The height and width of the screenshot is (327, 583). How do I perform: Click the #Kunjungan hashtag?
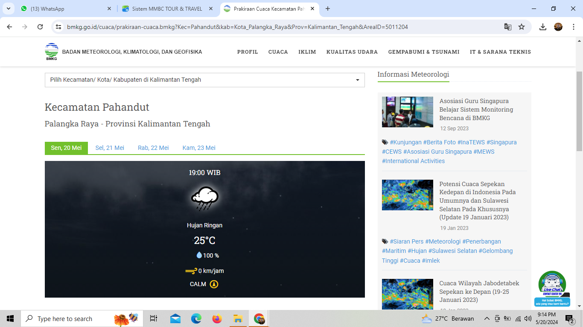click(x=405, y=142)
